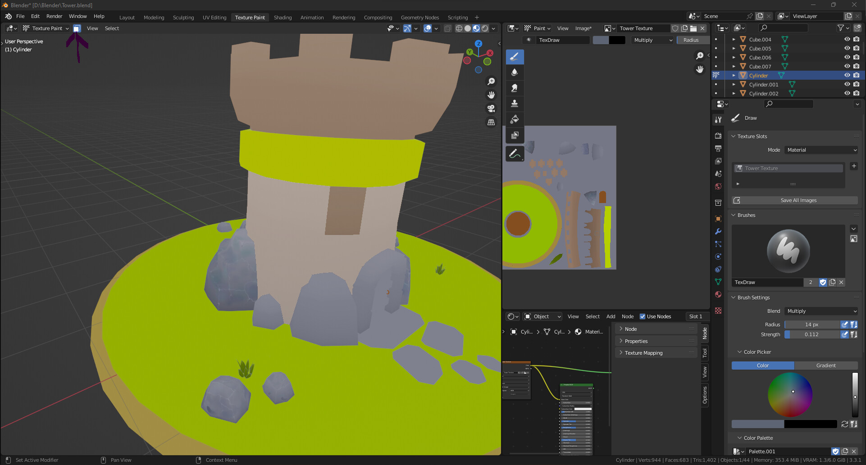Viewport: 866px width, 465px height.
Task: Open the Shading workspace tab
Action: pos(283,18)
